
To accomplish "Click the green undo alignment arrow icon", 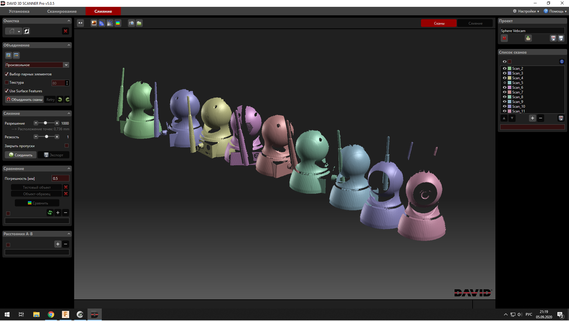I will [60, 100].
